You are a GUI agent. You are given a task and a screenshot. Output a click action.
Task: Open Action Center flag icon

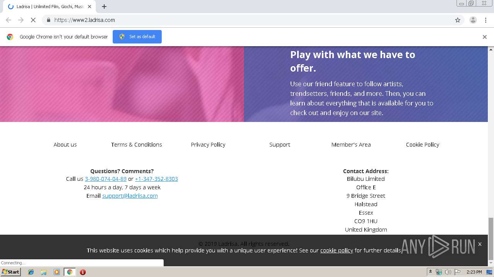[x=457, y=272]
